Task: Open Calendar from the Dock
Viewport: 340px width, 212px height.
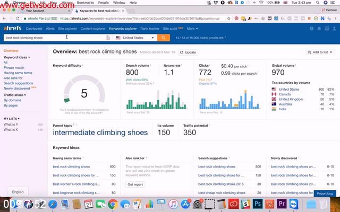Action: (89, 204)
